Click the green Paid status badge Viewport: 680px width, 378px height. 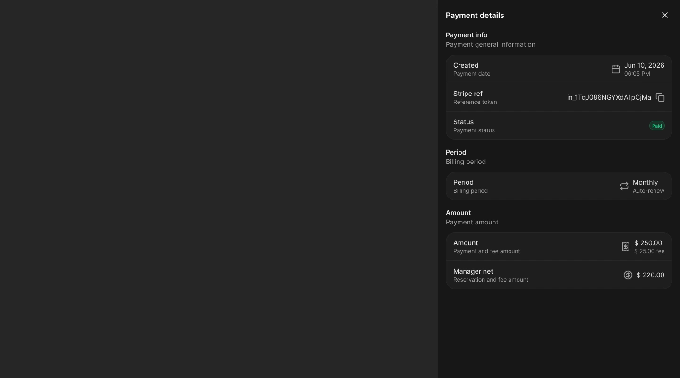pos(657,126)
